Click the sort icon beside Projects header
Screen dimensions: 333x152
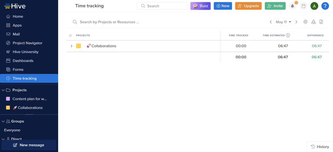tap(70, 36)
